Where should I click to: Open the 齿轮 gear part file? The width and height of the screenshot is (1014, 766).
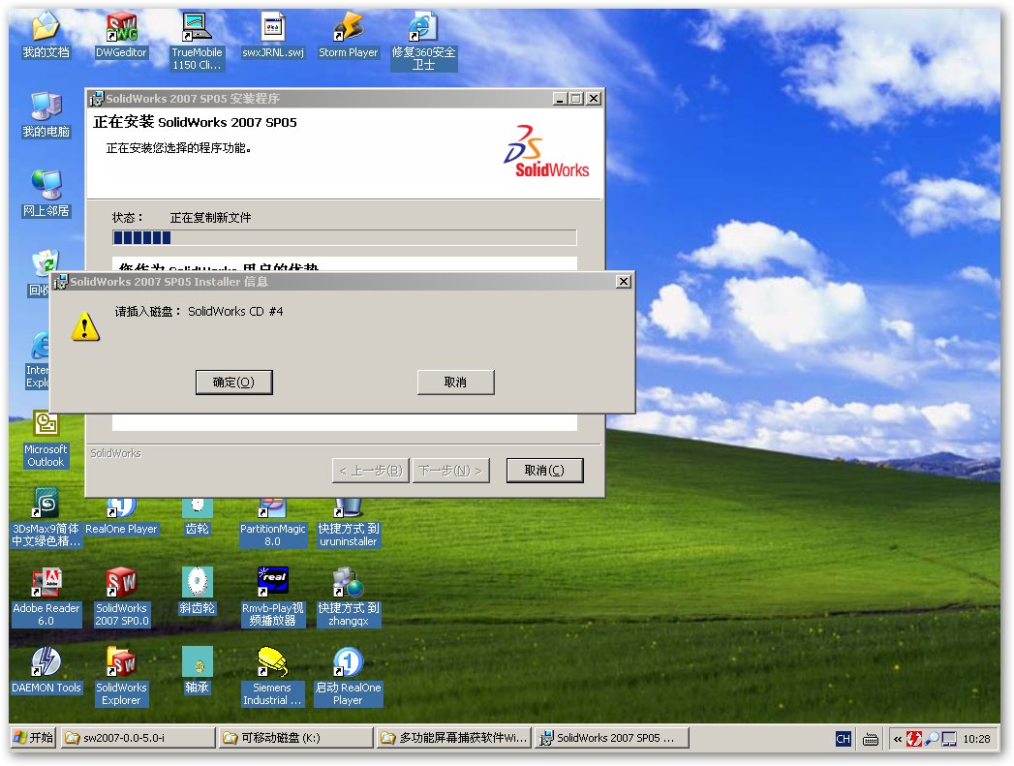click(x=198, y=508)
